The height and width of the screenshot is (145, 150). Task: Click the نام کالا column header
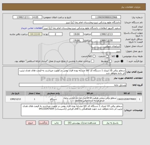click(x=90, y=93)
